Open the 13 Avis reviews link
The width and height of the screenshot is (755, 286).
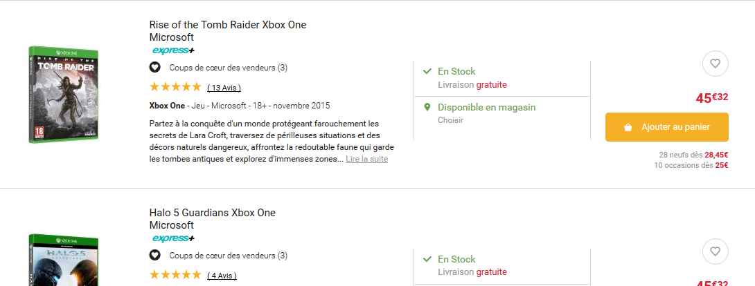point(224,88)
